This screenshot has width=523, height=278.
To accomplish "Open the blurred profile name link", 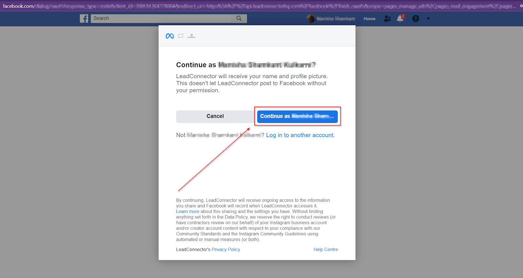I will (336, 19).
